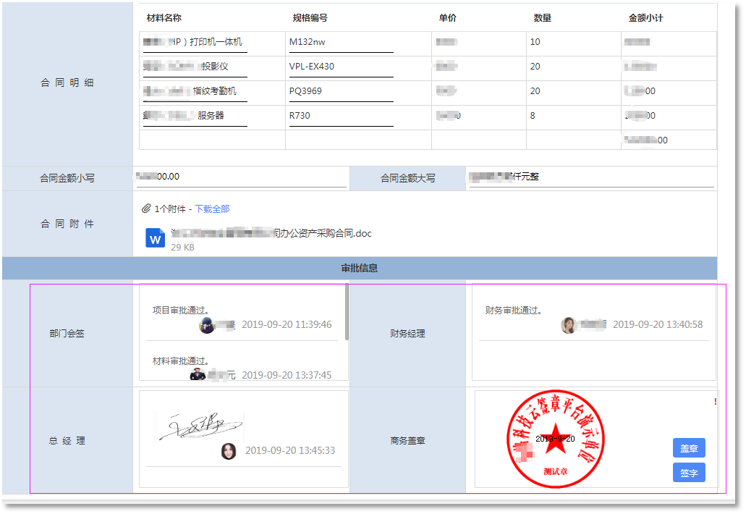Click the 审批信息 section header

[x=359, y=268]
